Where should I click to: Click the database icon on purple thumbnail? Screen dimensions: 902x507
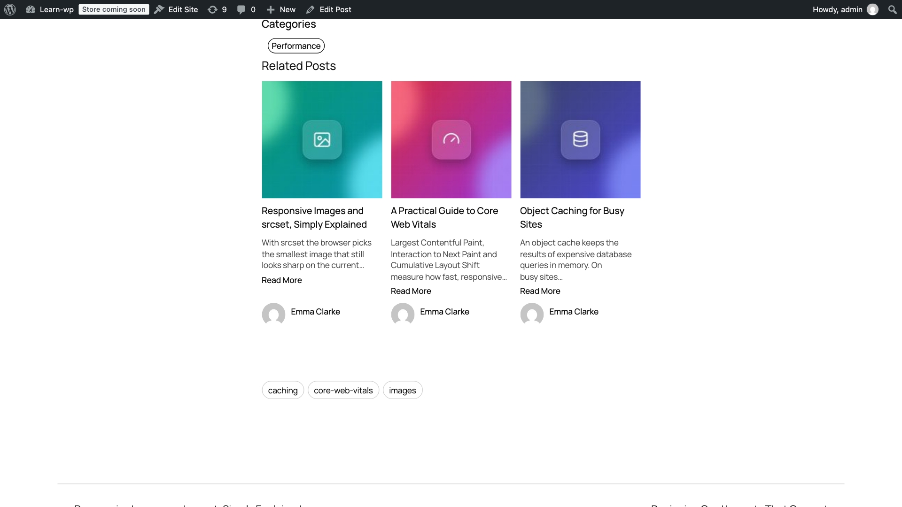click(580, 139)
